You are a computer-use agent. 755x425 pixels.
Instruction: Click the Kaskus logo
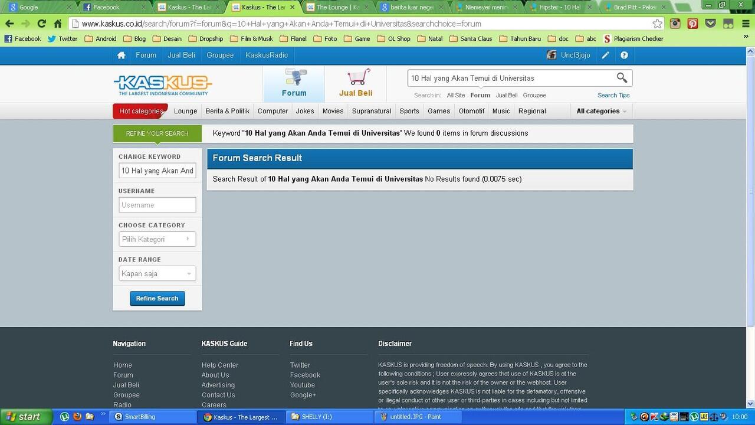point(163,85)
